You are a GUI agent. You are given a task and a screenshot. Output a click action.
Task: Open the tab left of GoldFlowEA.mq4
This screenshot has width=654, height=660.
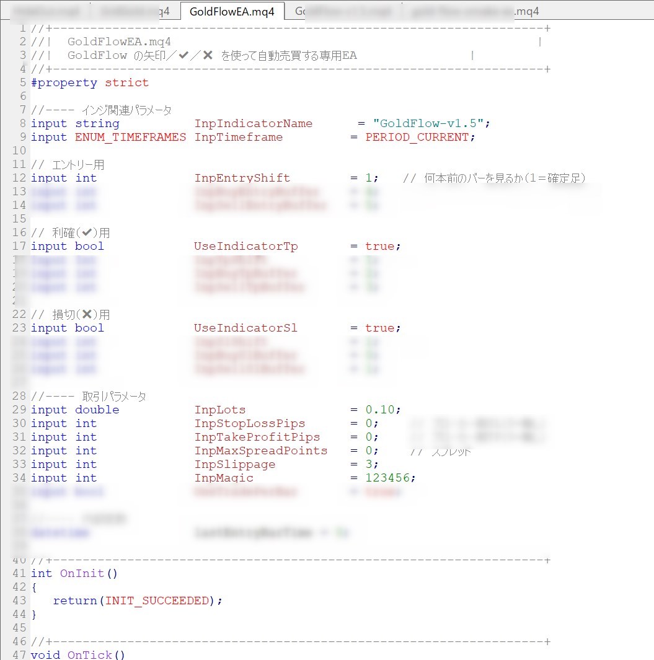pos(133,11)
